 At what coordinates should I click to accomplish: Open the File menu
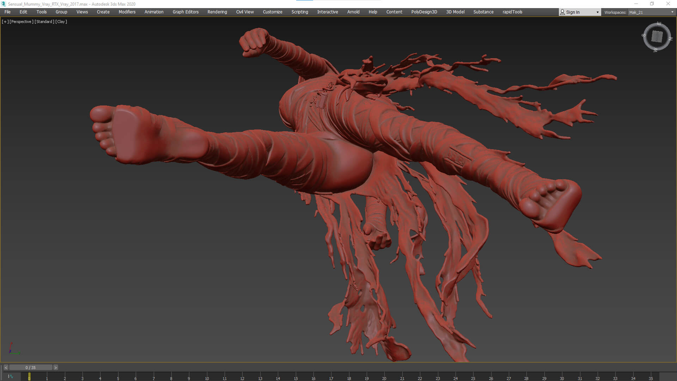tap(7, 12)
